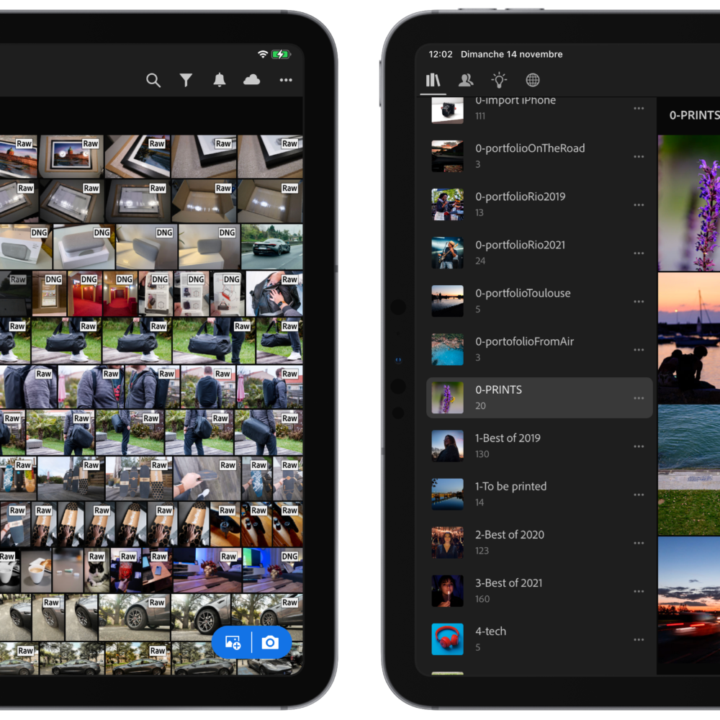Open options for 2-Best of 2020 album

click(x=639, y=543)
